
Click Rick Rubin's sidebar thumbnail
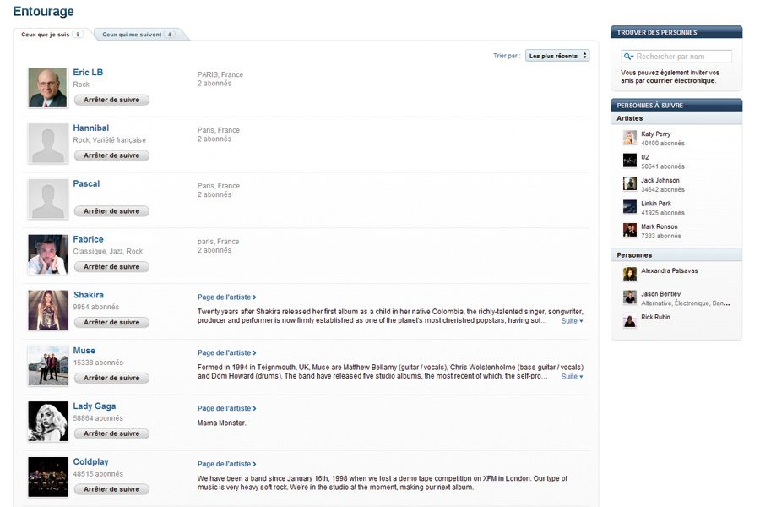pyautogui.click(x=630, y=320)
